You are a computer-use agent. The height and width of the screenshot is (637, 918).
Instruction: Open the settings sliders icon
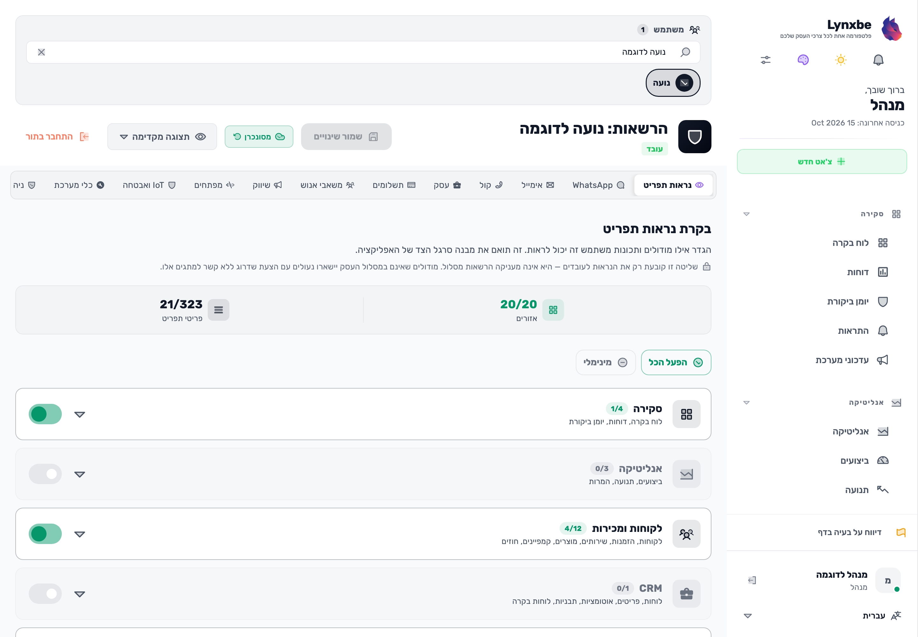point(765,60)
